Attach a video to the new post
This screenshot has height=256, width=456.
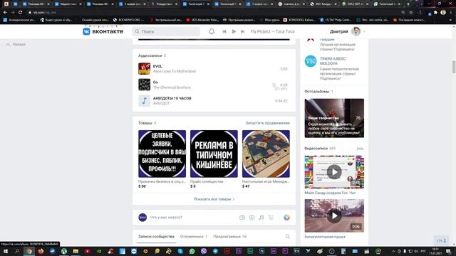pos(252,218)
